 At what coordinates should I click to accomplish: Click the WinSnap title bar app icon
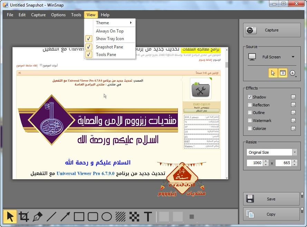click(x=6, y=5)
